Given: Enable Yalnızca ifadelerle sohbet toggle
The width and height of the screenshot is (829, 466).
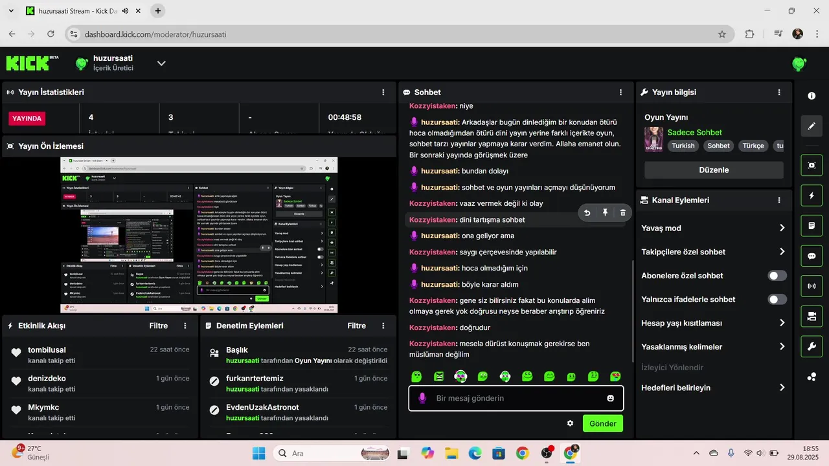Looking at the screenshot, I should click(x=777, y=300).
